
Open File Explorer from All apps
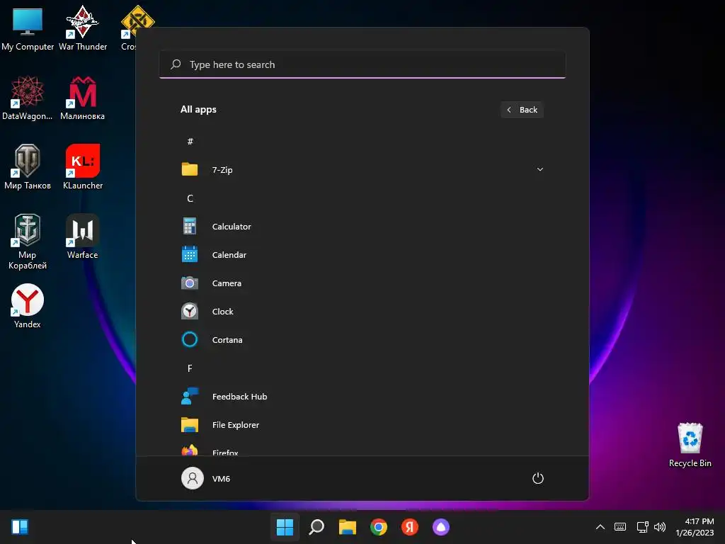[x=362, y=425]
